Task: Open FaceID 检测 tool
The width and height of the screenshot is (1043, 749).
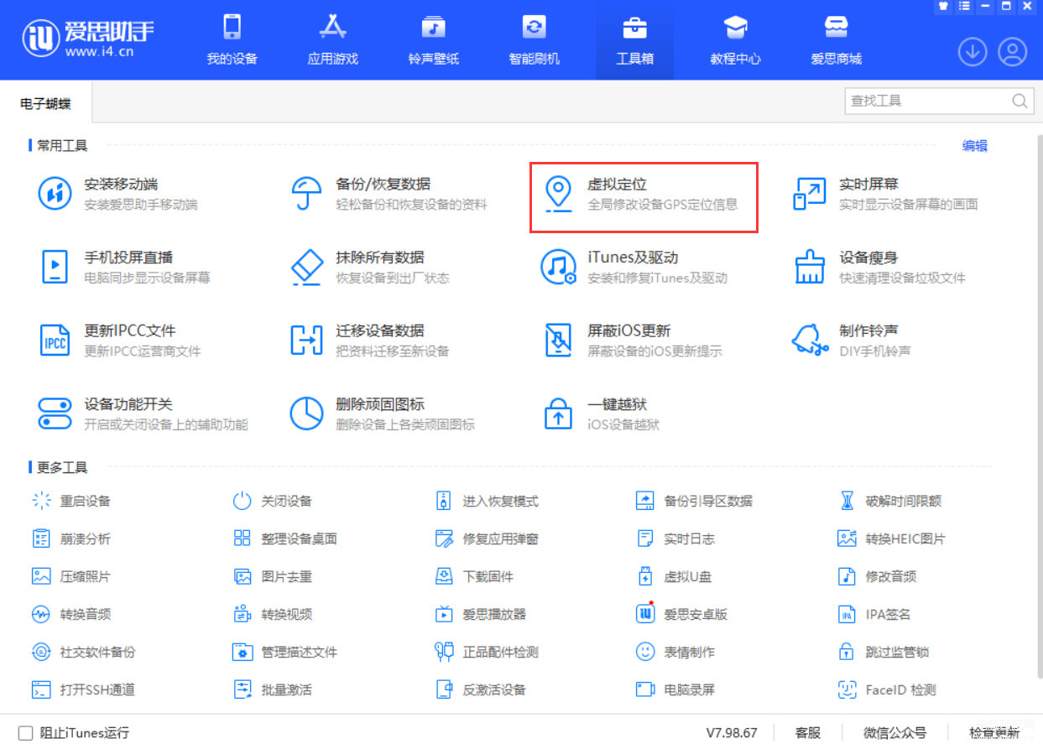Action: (x=887, y=689)
